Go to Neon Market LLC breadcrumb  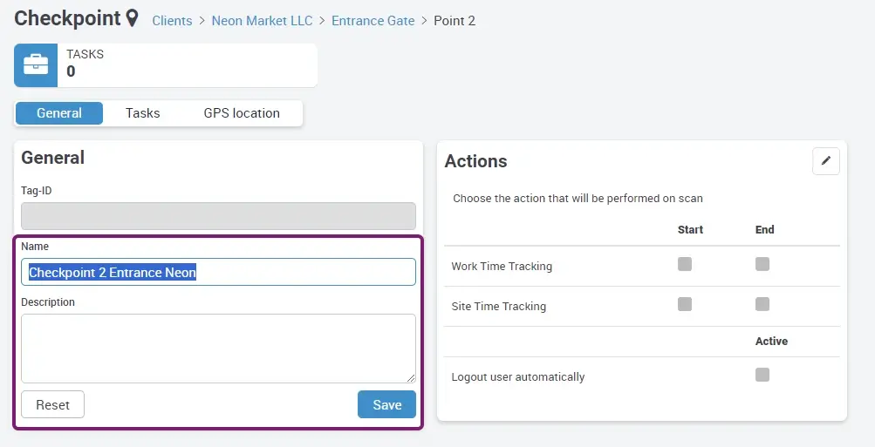point(262,20)
